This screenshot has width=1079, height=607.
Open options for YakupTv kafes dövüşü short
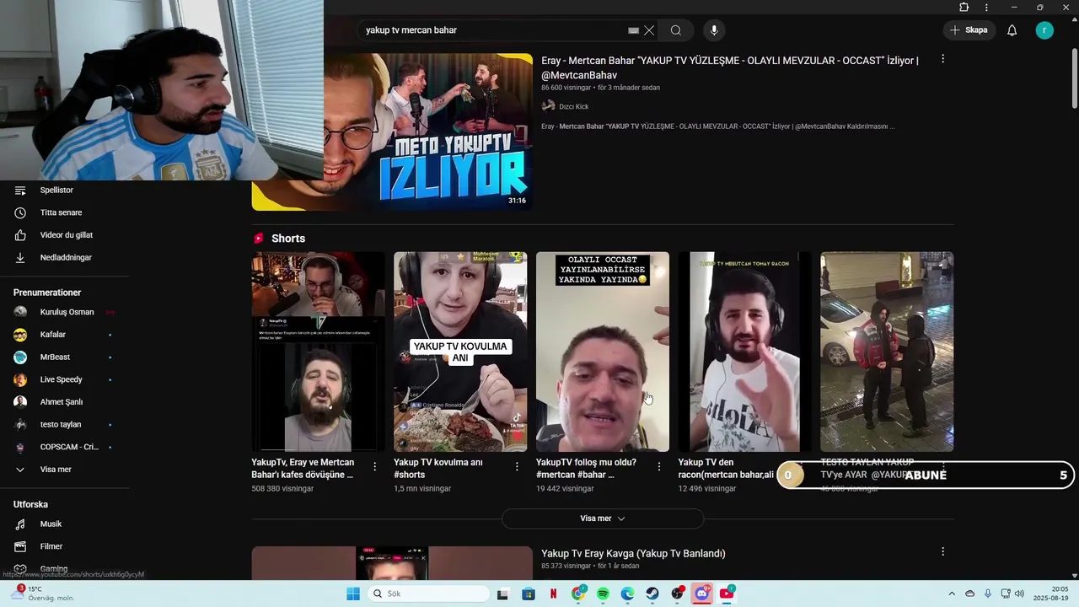tap(375, 466)
